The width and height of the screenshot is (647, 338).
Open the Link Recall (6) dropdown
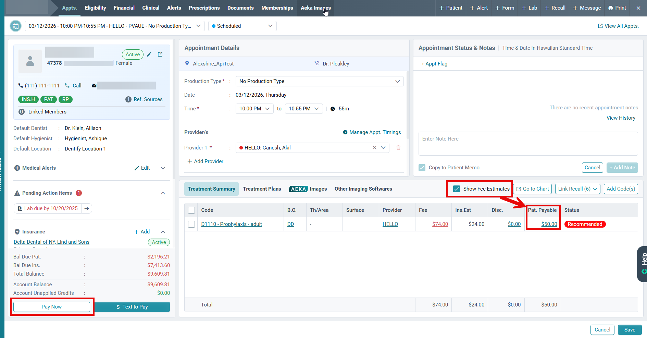(x=578, y=189)
